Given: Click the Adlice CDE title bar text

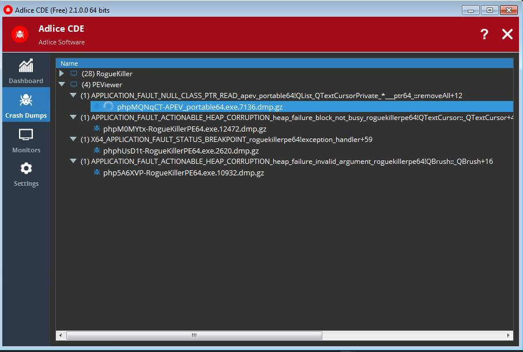Looking at the screenshot, I should point(62,10).
